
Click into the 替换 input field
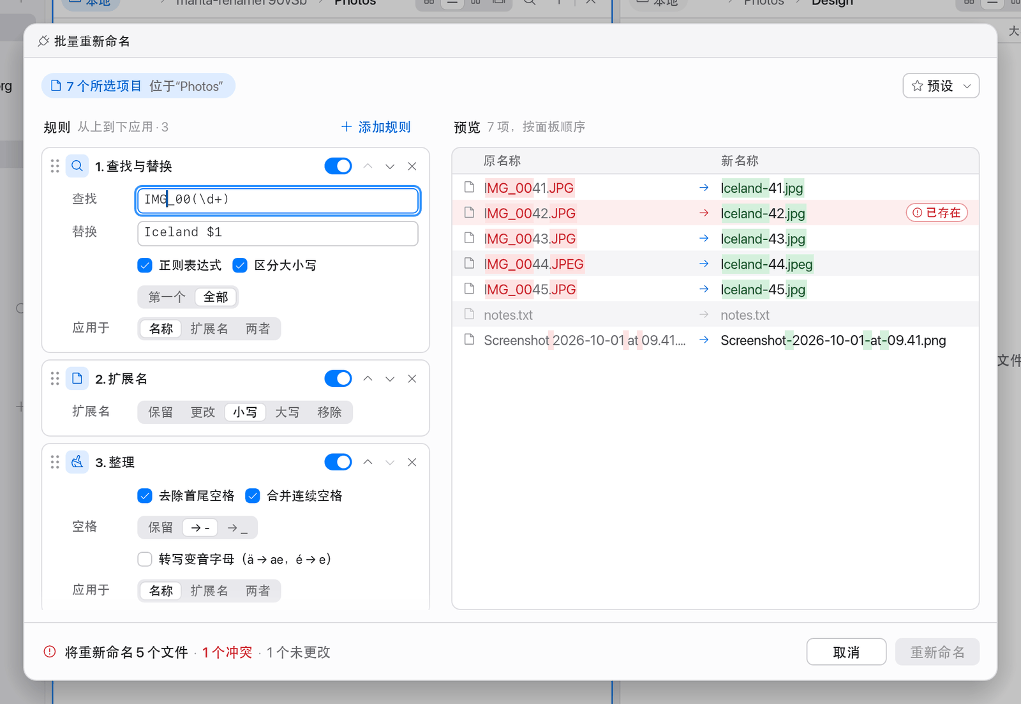278,233
